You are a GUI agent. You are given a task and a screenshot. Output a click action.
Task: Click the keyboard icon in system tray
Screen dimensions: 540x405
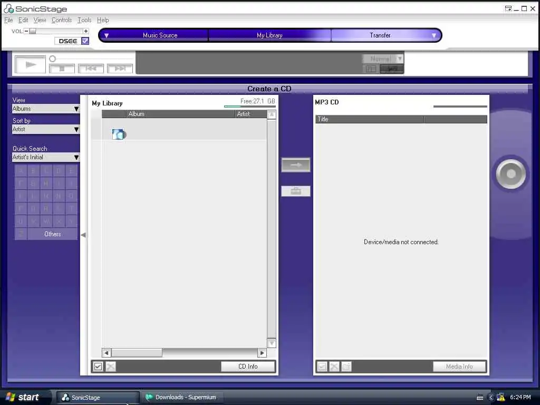point(480,398)
